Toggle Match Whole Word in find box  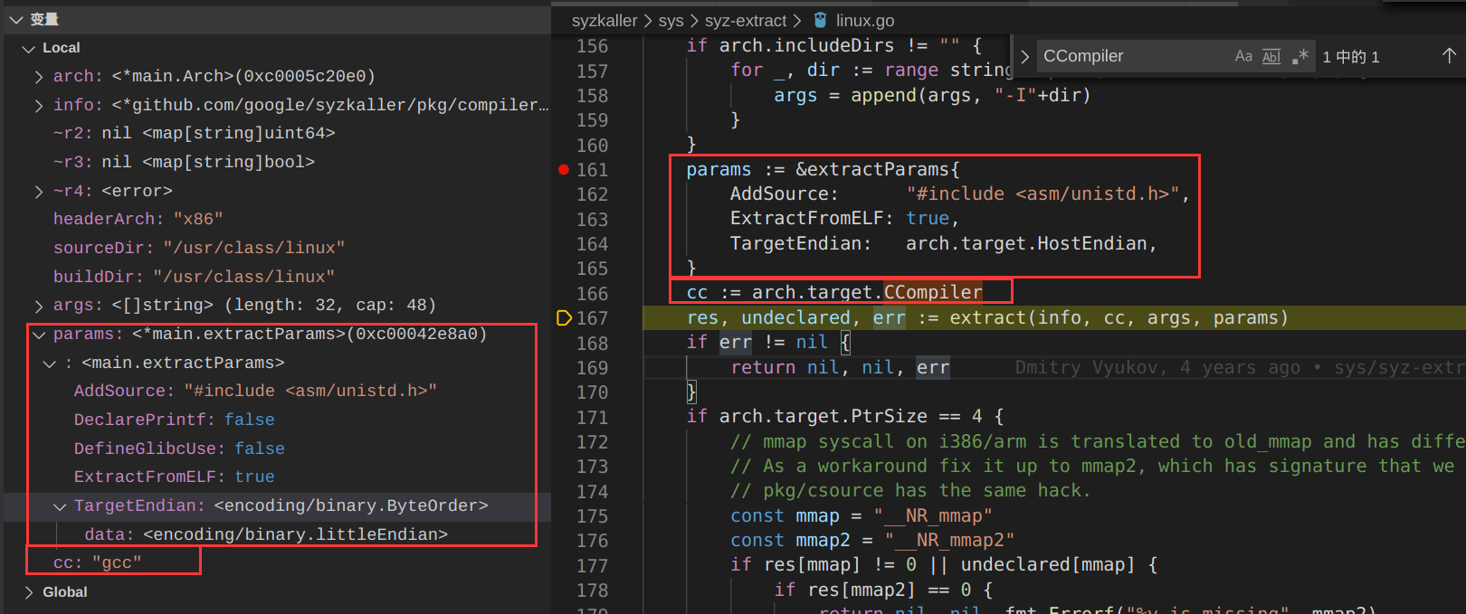pyautogui.click(x=1271, y=56)
